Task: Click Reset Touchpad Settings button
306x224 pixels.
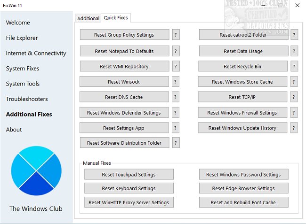Action: [129, 174]
